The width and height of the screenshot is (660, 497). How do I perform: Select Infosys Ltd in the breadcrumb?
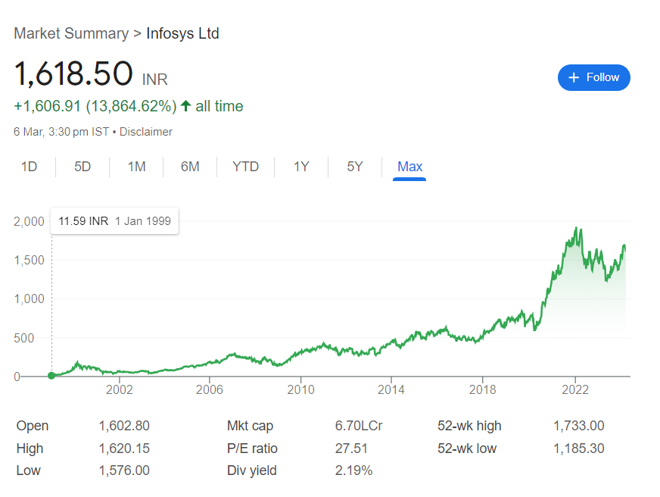(182, 33)
